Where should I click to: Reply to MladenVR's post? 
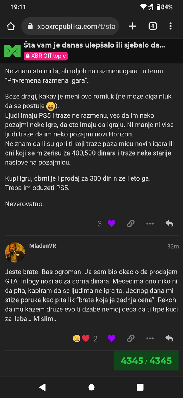[x=169, y=338]
